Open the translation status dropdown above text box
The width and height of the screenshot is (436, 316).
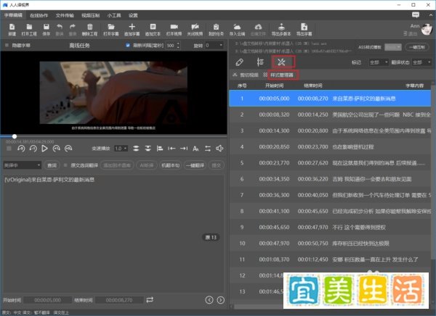(22, 165)
